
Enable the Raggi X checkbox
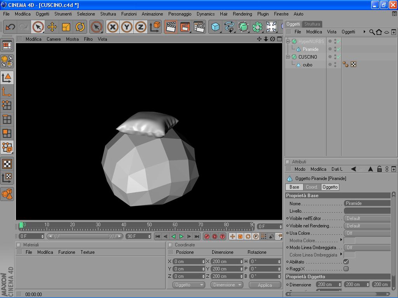click(x=346, y=269)
